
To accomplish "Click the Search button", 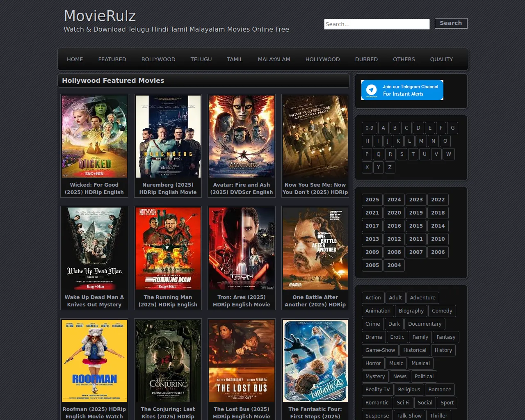I will pos(451,23).
